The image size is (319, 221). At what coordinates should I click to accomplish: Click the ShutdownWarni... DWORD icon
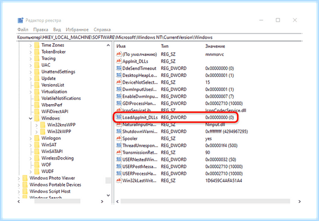click(x=119, y=131)
